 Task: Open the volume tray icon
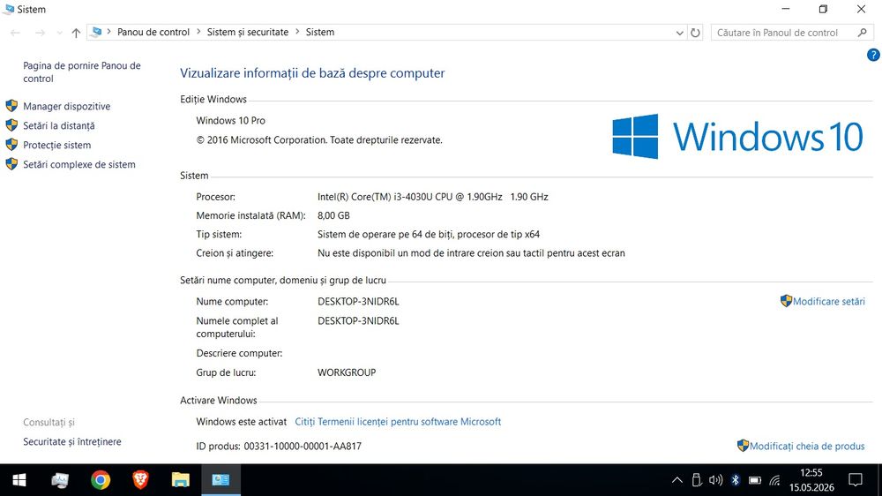715,480
